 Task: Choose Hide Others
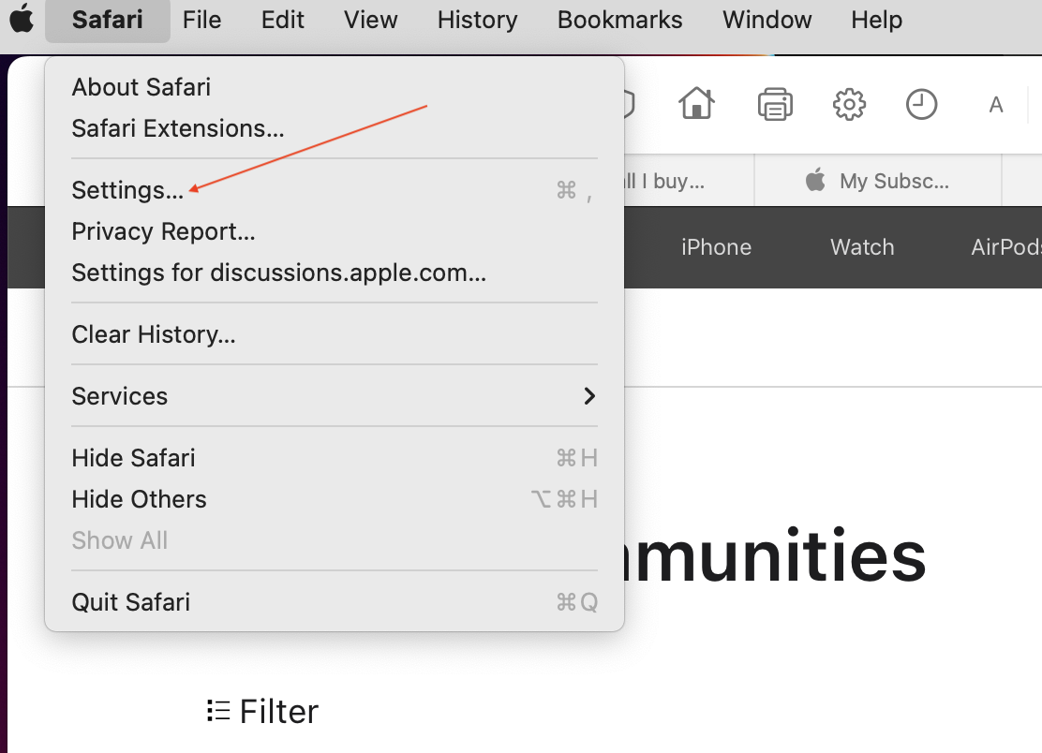(335, 498)
